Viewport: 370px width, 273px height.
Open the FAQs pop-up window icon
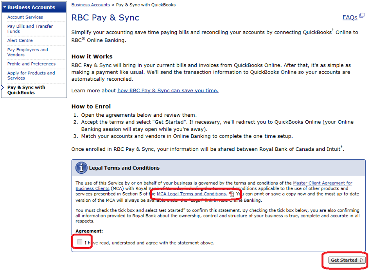click(362, 16)
